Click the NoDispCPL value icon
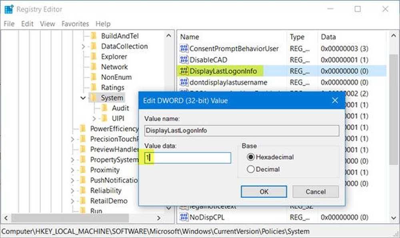The width and height of the screenshot is (400, 238). pyautogui.click(x=184, y=217)
